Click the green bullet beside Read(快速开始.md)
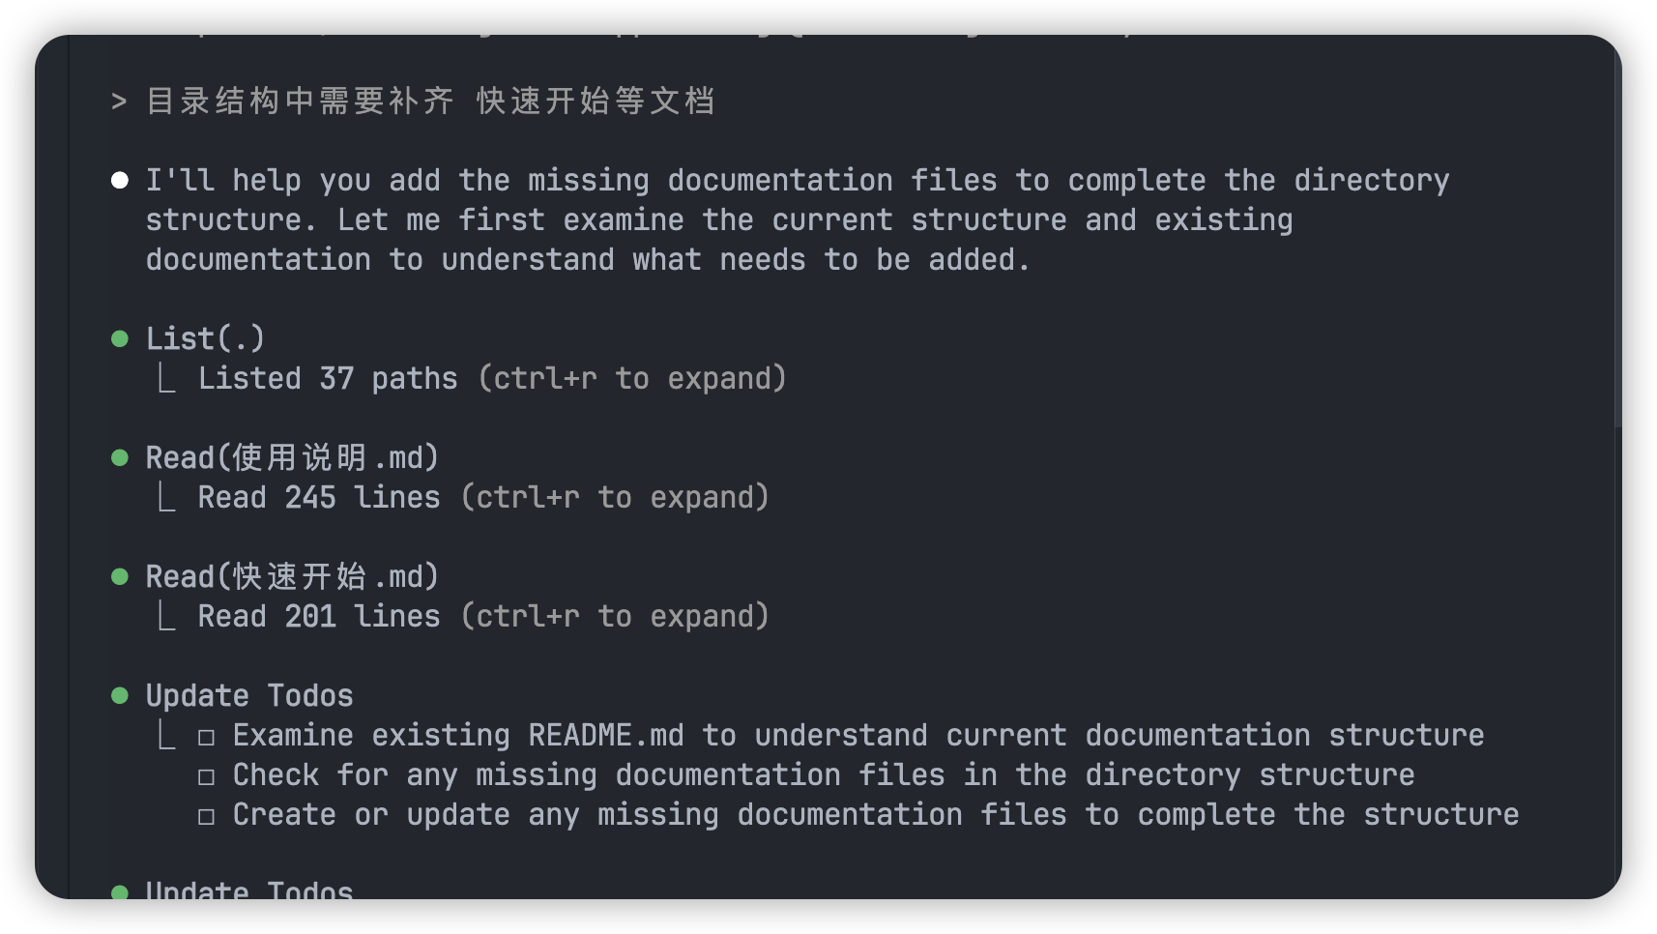 tap(120, 576)
